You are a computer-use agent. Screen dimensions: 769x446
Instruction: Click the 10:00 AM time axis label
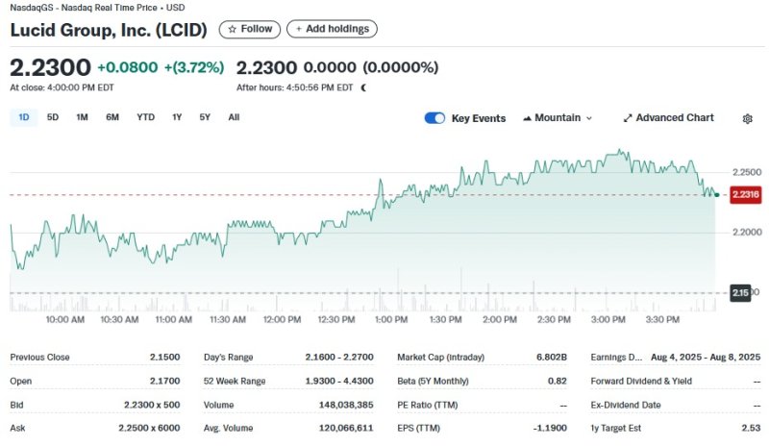tap(64, 320)
